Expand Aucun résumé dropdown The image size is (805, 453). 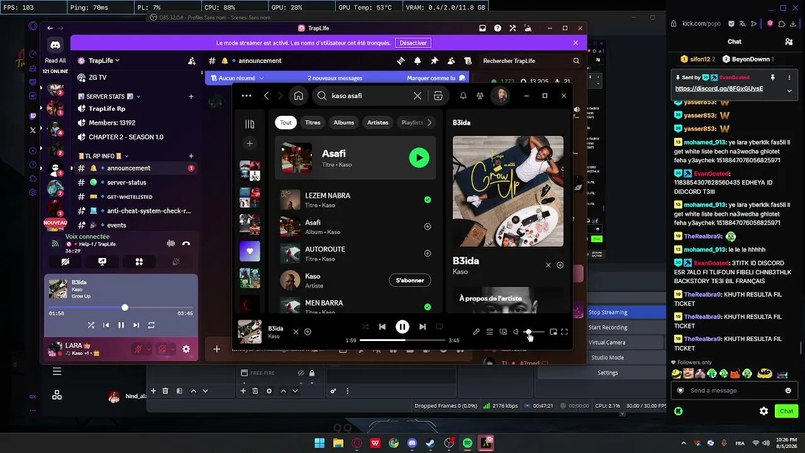(x=238, y=78)
